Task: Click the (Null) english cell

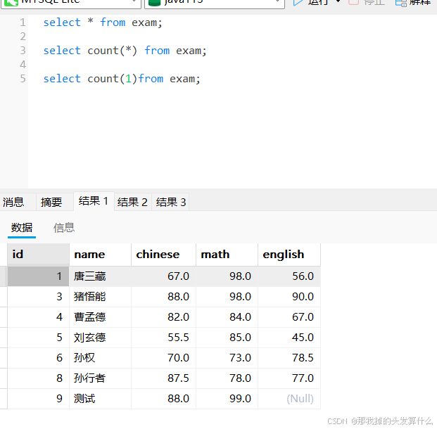Action: click(289, 399)
